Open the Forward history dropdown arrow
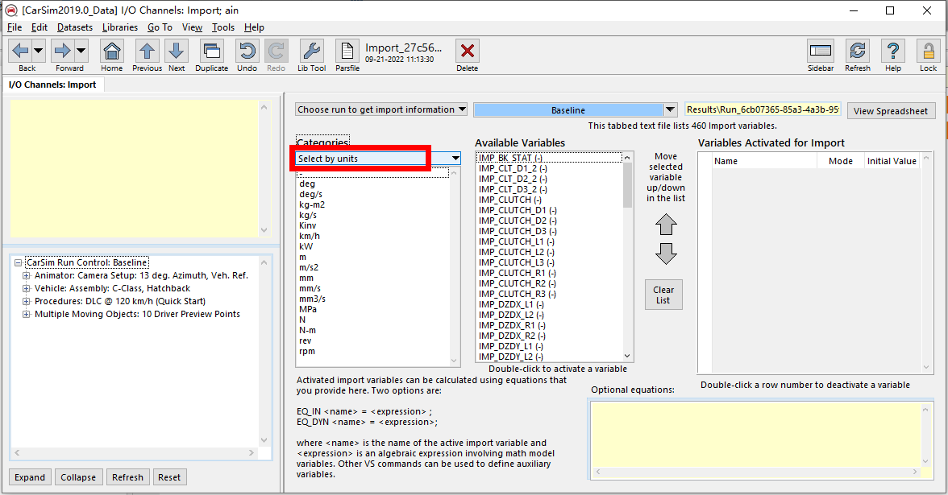Viewport: 948px width, 495px height. [81, 51]
